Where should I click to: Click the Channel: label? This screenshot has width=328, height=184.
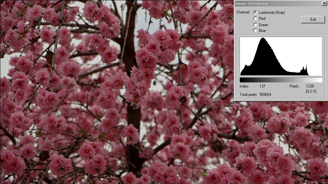[243, 12]
